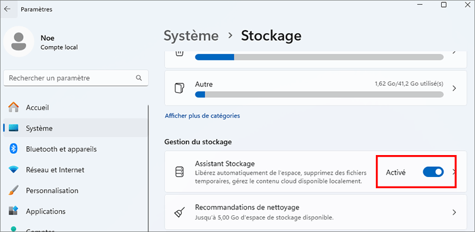Click the Compte local label
The image size is (475, 232).
[59, 47]
